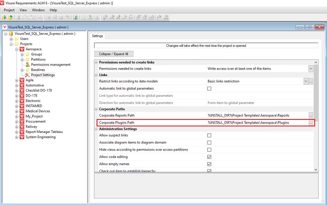Select Report Manager Tableau project
The height and width of the screenshot is (205, 327).
click(44, 132)
